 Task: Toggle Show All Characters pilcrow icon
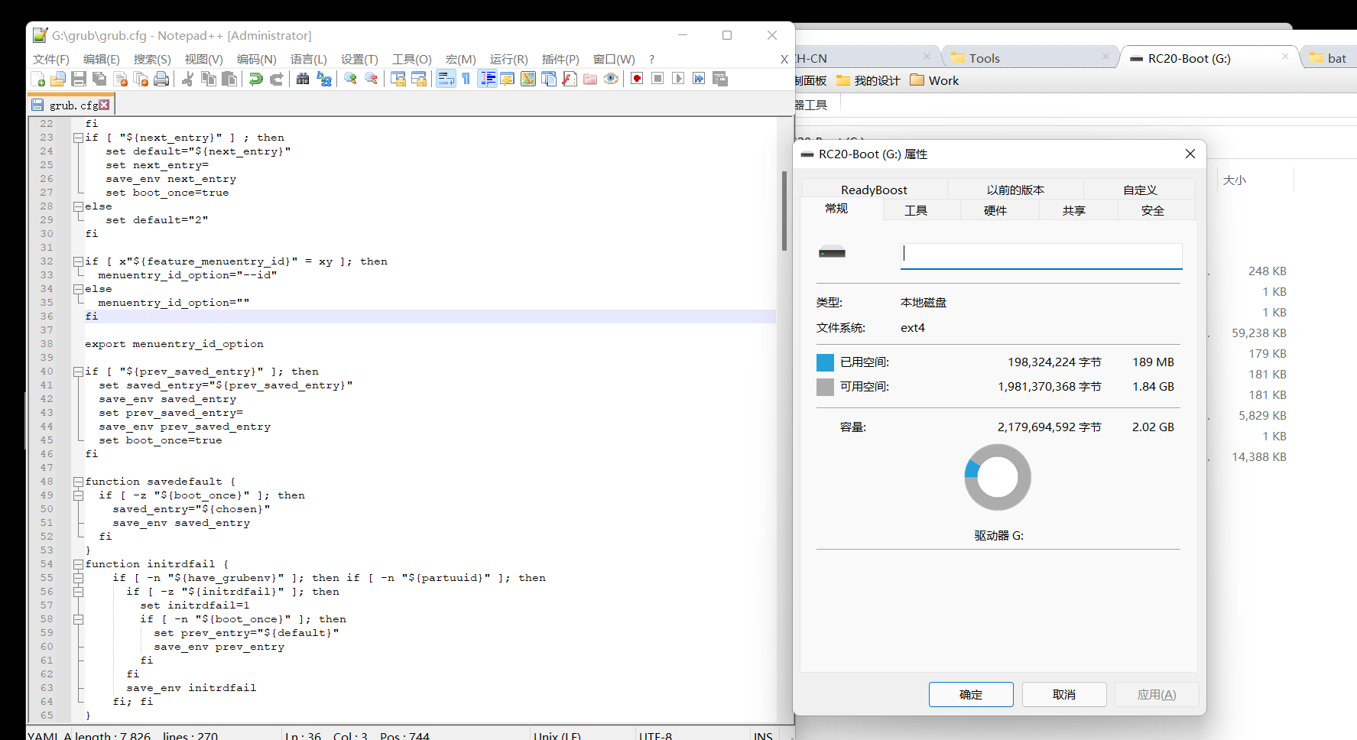click(466, 79)
